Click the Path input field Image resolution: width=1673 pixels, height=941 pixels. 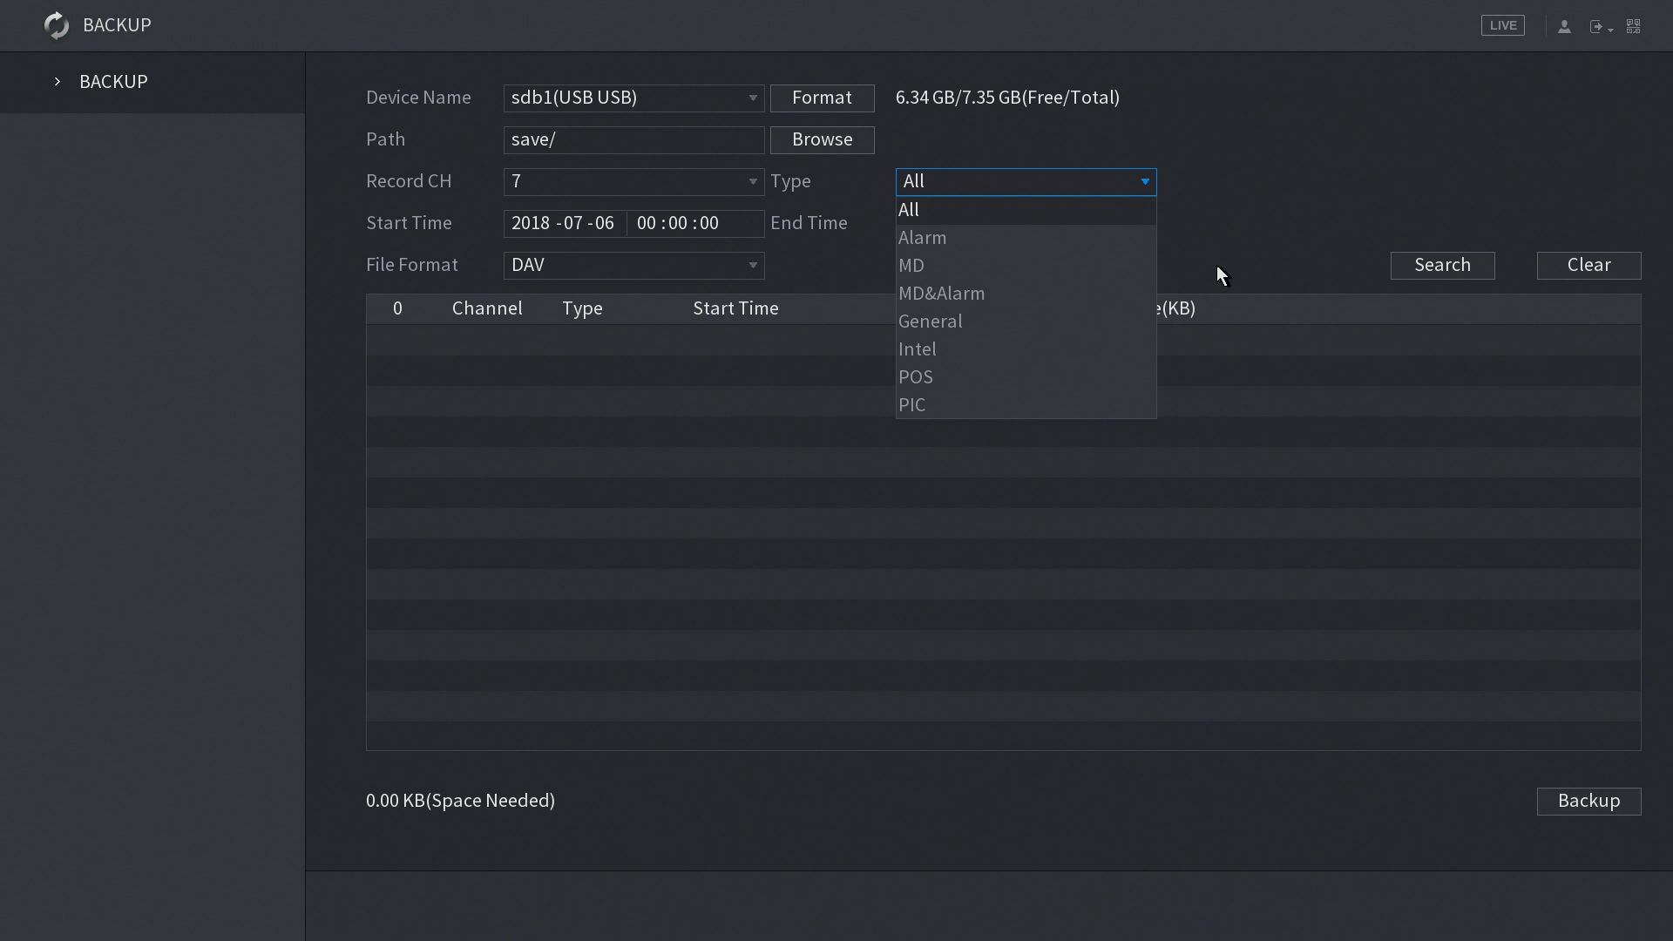pyautogui.click(x=633, y=139)
